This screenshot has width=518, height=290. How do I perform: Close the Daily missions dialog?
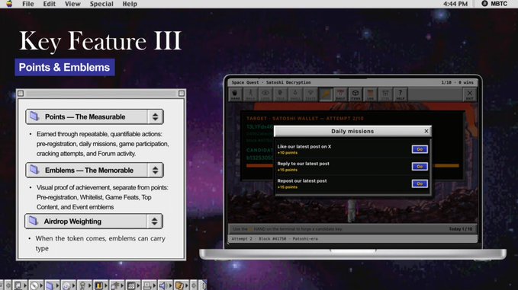click(426, 131)
